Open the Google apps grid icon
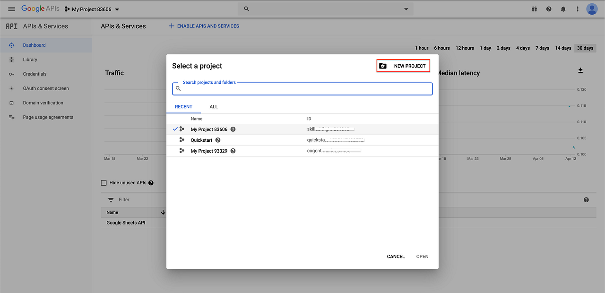 tap(534, 9)
